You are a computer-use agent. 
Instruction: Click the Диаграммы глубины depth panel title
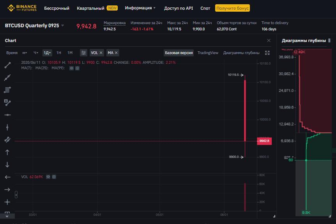(x=304, y=40)
